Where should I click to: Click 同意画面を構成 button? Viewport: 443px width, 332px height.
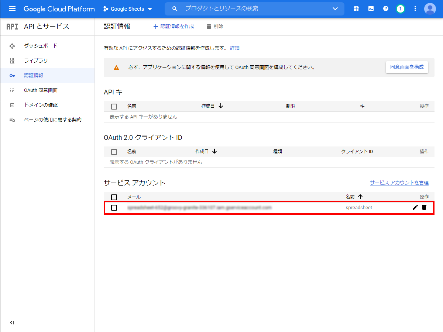pyautogui.click(x=407, y=67)
